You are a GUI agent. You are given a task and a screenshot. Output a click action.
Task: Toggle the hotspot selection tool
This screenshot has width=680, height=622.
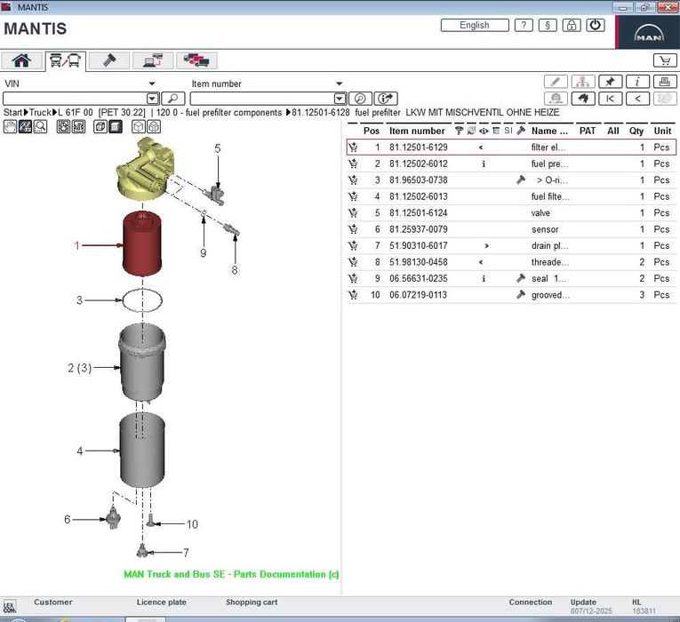[x=25, y=126]
